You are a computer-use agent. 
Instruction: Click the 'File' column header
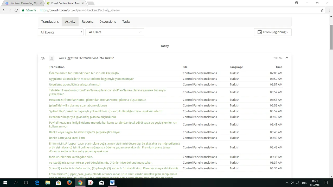point(185,67)
